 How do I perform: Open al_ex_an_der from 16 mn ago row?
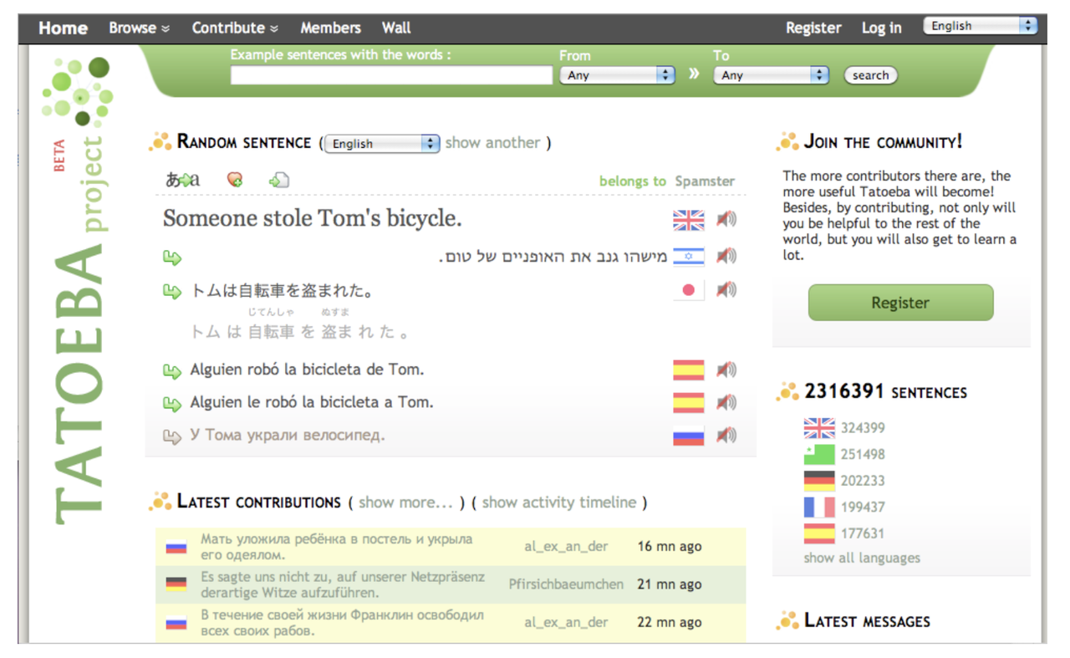coord(566,547)
